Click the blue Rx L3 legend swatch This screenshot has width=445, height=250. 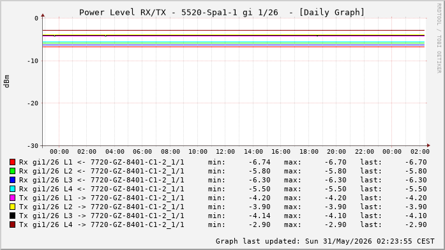pyautogui.click(x=12, y=180)
